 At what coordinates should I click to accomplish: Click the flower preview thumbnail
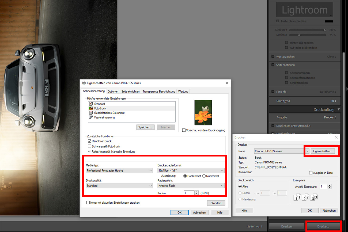pyautogui.click(x=203, y=113)
